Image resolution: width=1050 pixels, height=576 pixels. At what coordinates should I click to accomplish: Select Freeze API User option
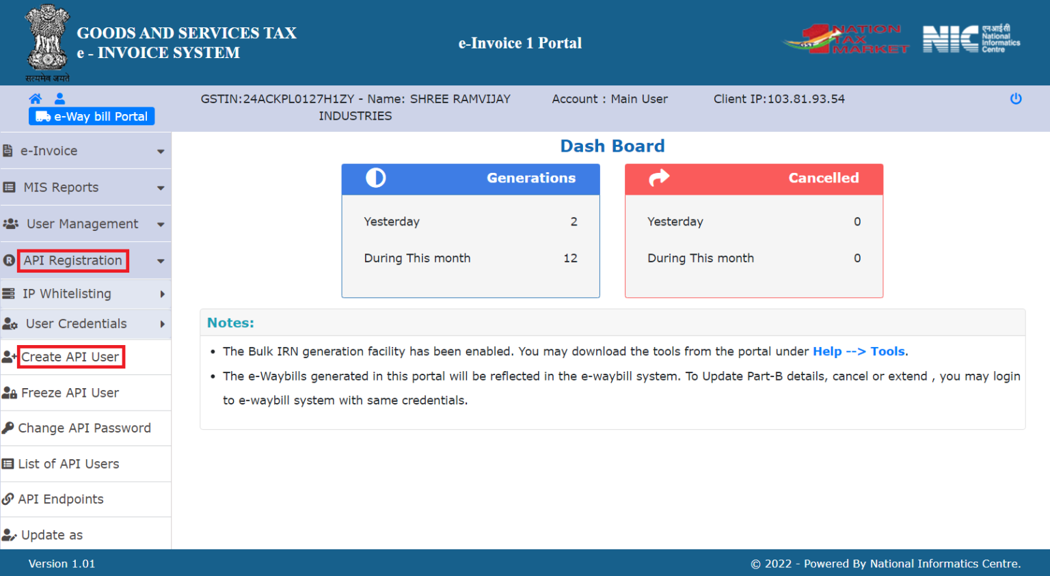70,393
